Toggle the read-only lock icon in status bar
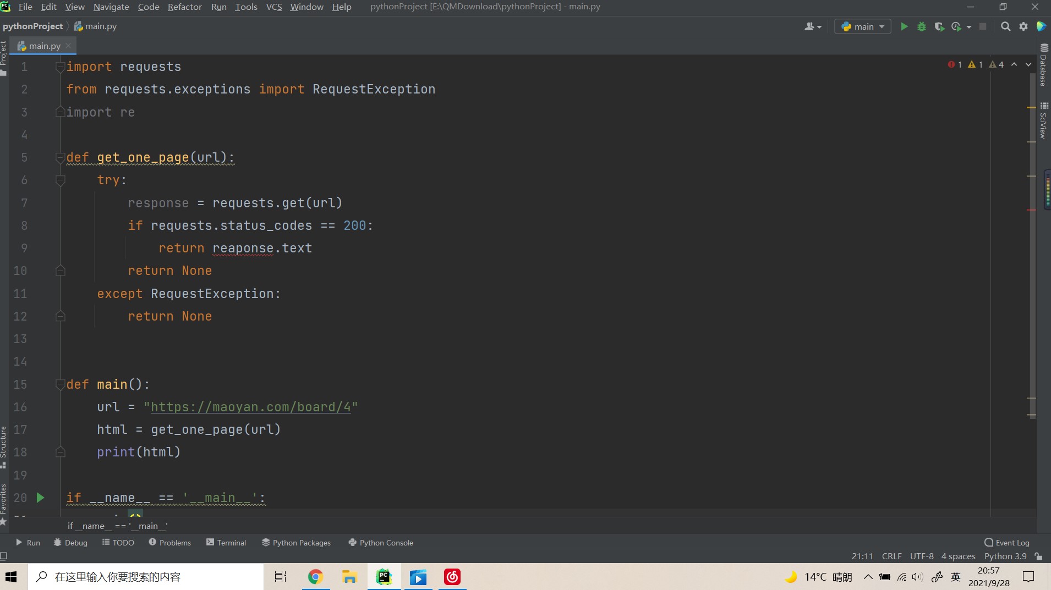 point(1038,556)
